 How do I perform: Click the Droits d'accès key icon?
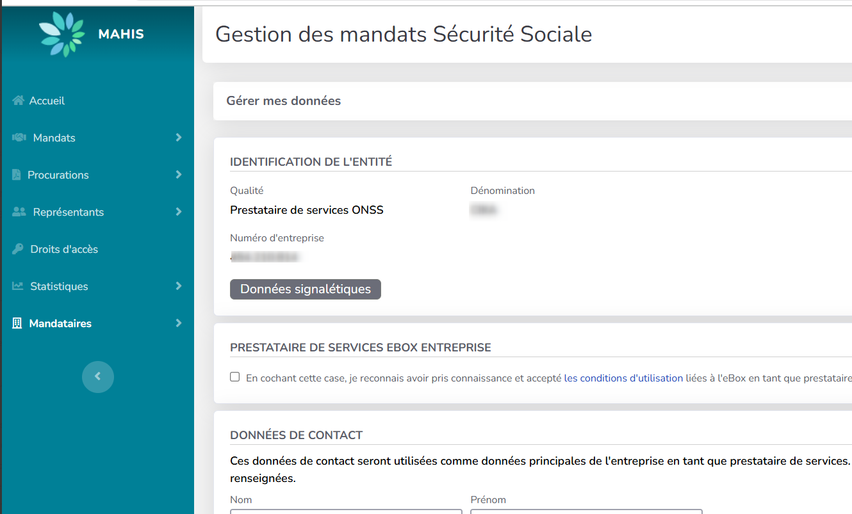pos(18,249)
